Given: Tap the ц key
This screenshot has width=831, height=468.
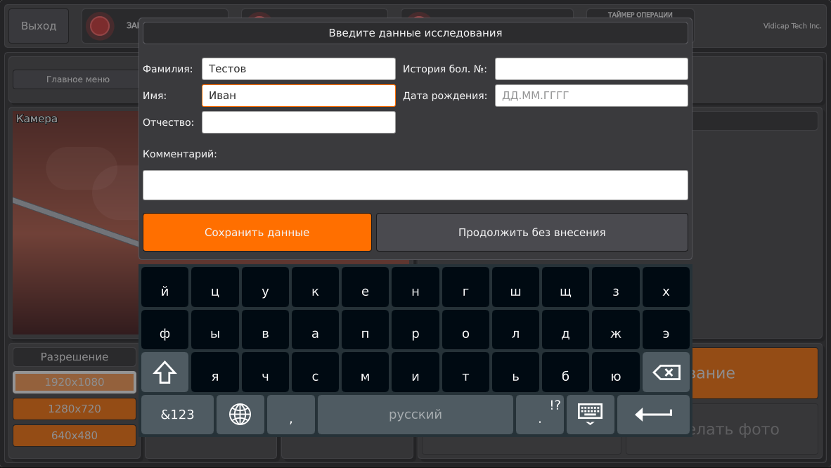Looking at the screenshot, I should pyautogui.click(x=214, y=287).
